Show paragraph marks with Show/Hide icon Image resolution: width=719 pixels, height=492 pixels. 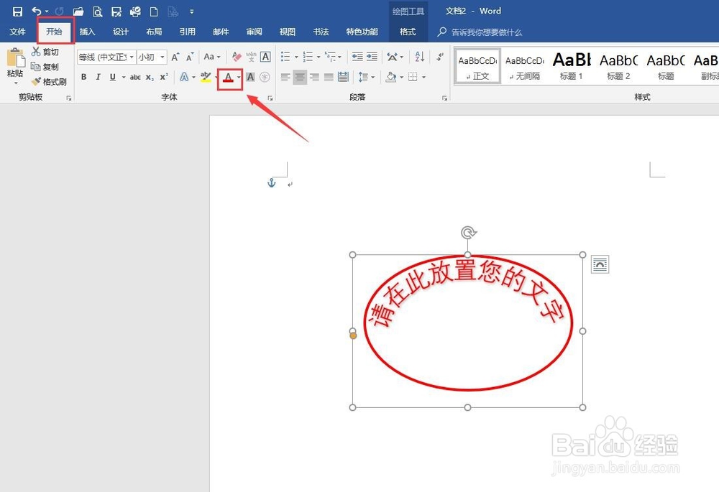click(439, 57)
